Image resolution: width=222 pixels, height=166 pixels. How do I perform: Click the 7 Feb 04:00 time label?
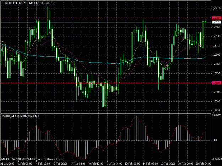click(x=78, y=164)
